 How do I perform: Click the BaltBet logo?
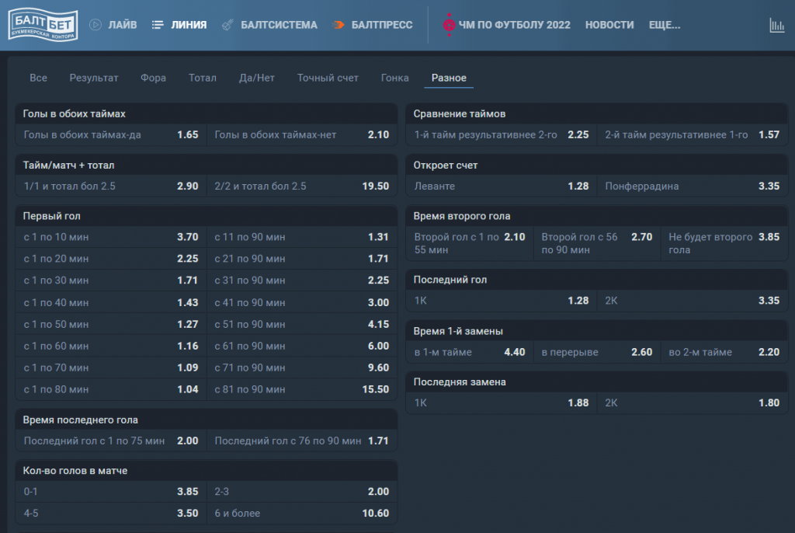[42, 25]
